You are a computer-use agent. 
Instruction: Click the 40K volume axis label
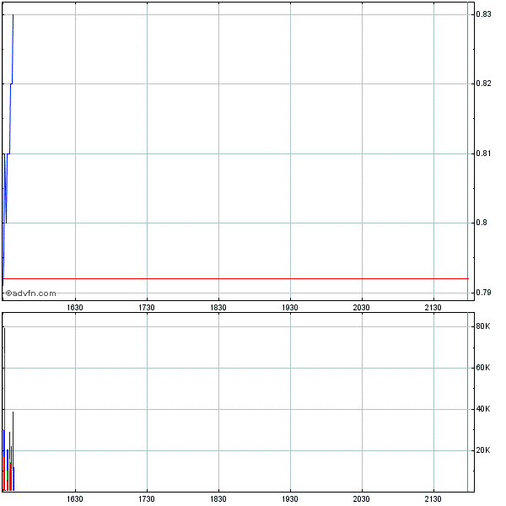tap(483, 409)
